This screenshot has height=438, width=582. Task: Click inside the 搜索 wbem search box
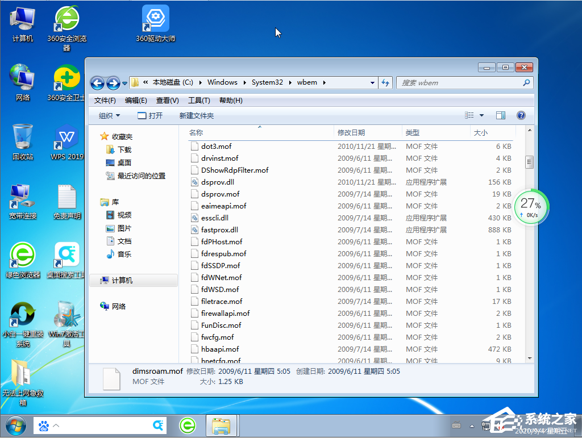click(x=460, y=82)
